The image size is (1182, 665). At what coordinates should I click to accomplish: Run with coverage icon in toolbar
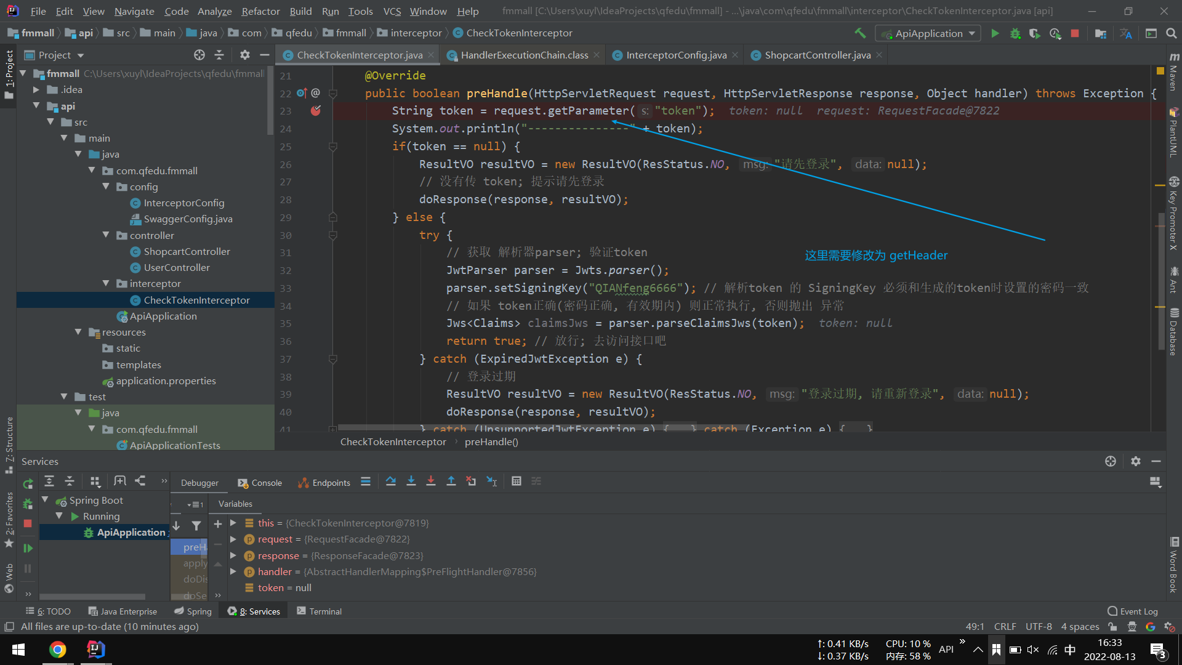1035,33
